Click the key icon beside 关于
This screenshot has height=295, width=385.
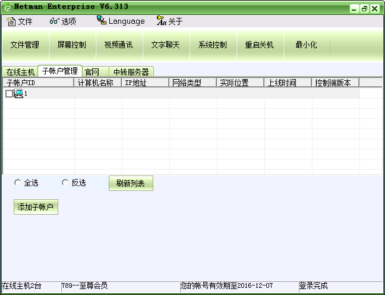pos(162,21)
